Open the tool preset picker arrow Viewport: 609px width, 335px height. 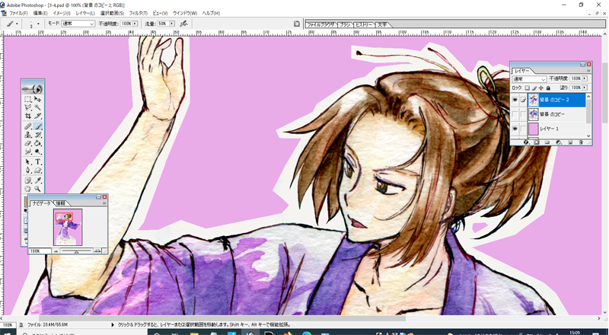(17, 24)
